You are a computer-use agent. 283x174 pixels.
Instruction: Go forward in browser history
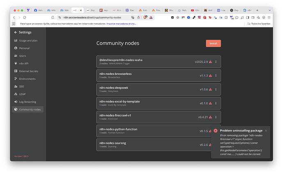pyautogui.click(x=19, y=18)
